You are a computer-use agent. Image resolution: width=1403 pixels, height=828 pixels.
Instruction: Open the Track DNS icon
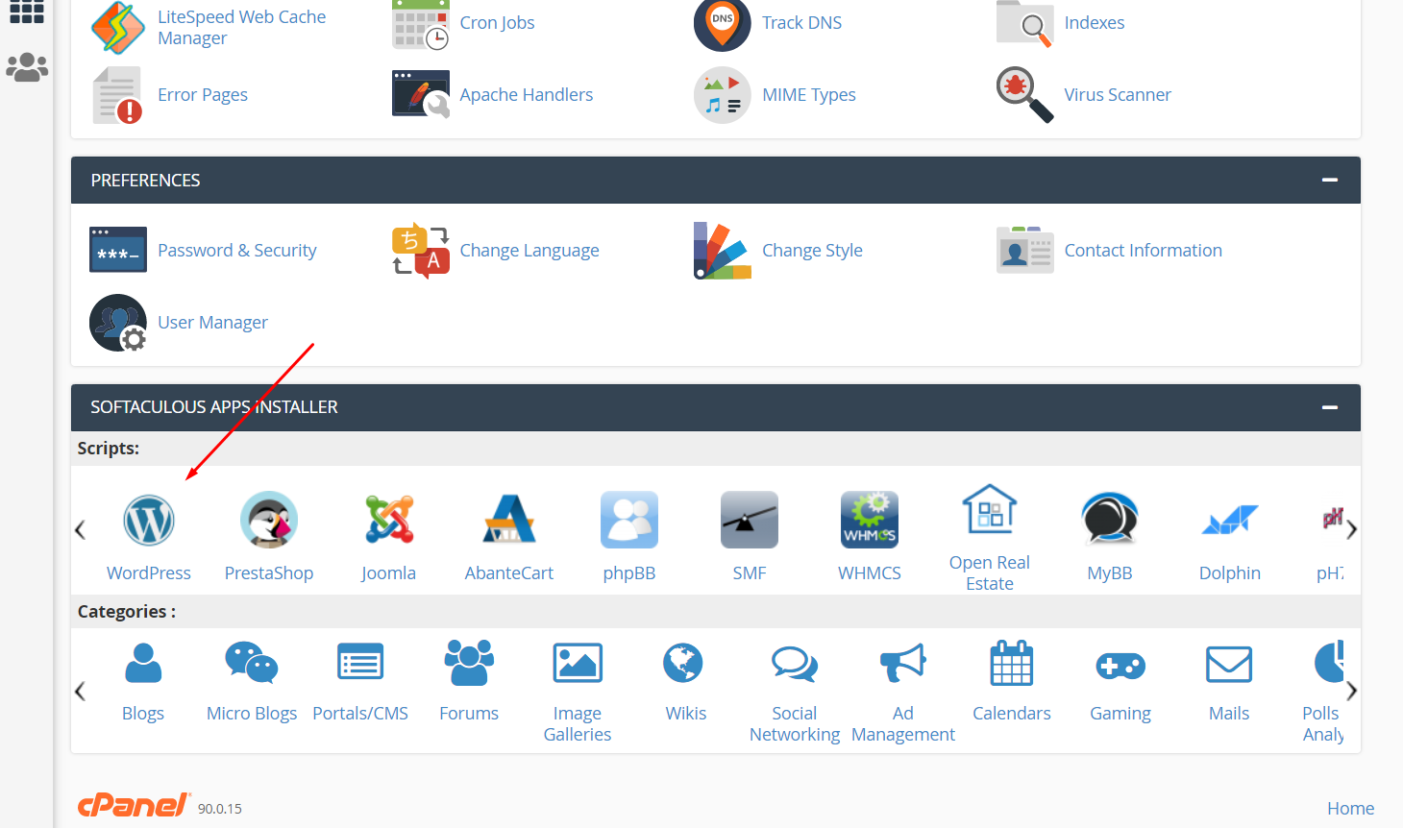click(723, 23)
